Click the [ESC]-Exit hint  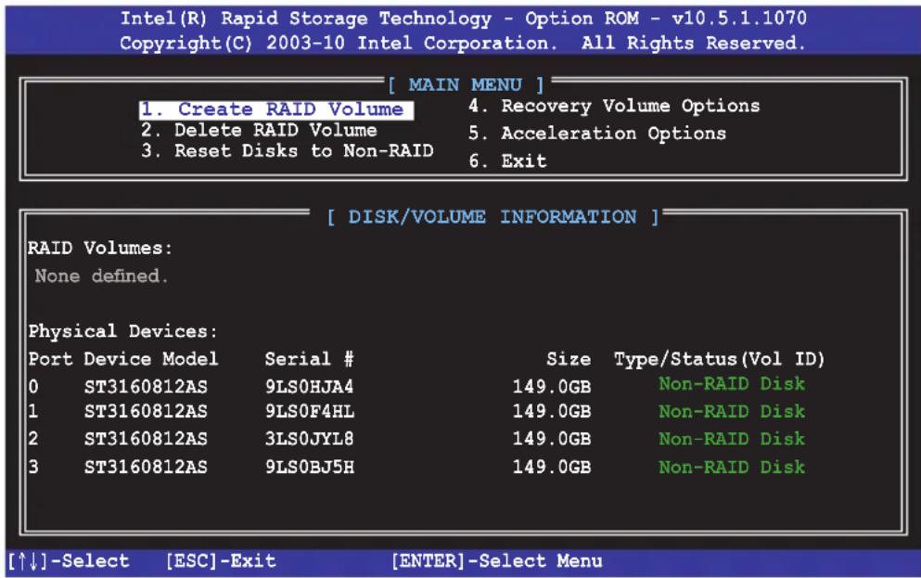[220, 561]
